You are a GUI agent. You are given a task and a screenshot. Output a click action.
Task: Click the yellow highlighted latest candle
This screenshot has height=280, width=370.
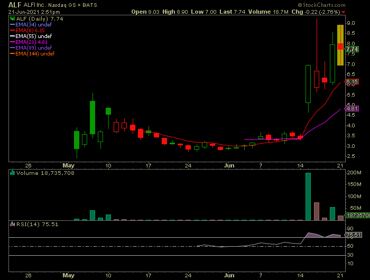tap(340, 45)
